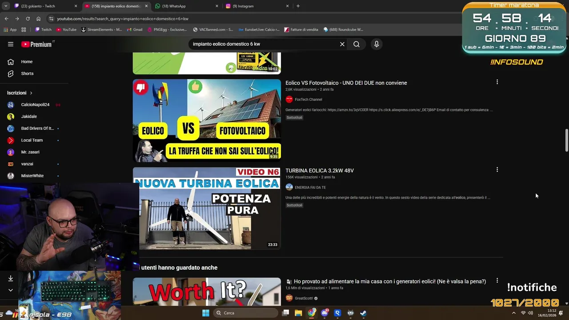The width and height of the screenshot is (569, 320).
Task: Switch to the WhatsApp browser tab
Action: coord(186,6)
